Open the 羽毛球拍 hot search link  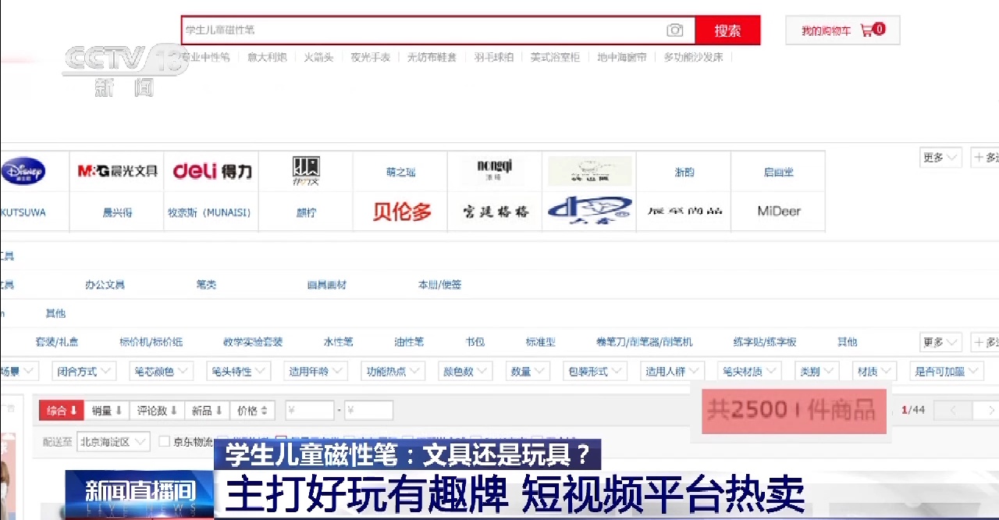[x=494, y=57]
